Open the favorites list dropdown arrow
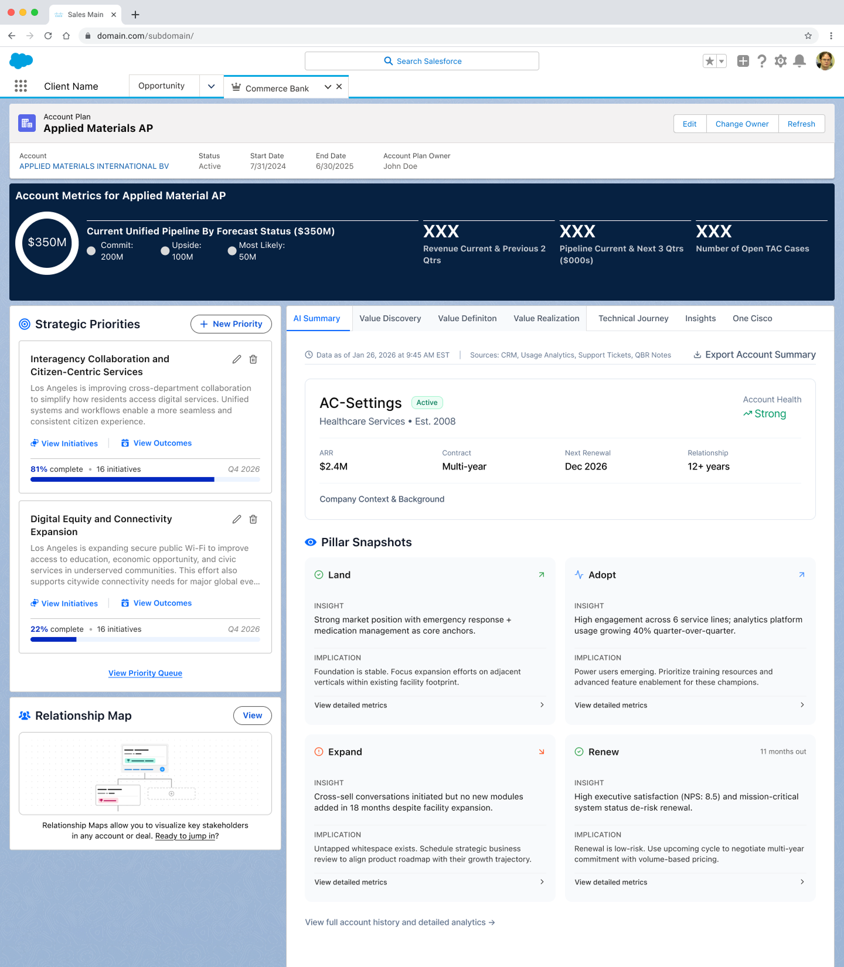The image size is (844, 967). point(722,61)
